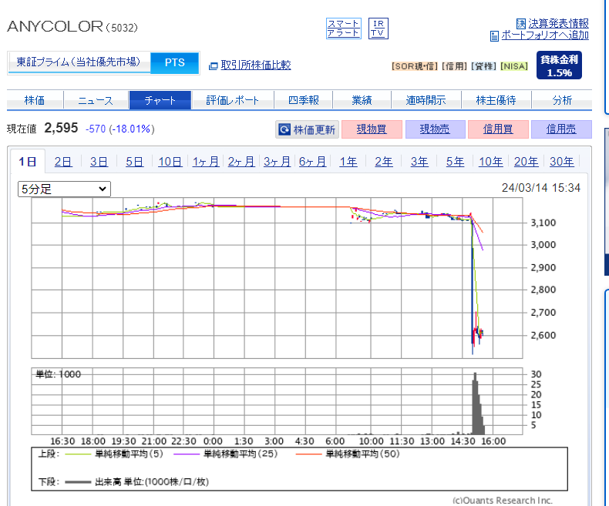Screen dimensions: 609x506
Task: Click the current price 2,595
Action: click(x=61, y=128)
